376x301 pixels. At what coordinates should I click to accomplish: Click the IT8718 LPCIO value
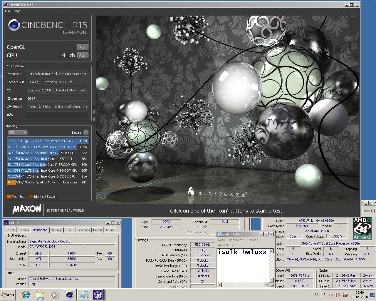click(72, 265)
